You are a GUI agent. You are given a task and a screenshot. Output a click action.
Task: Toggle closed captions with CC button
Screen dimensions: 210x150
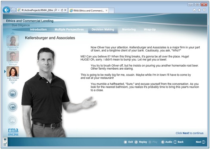(5, 139)
